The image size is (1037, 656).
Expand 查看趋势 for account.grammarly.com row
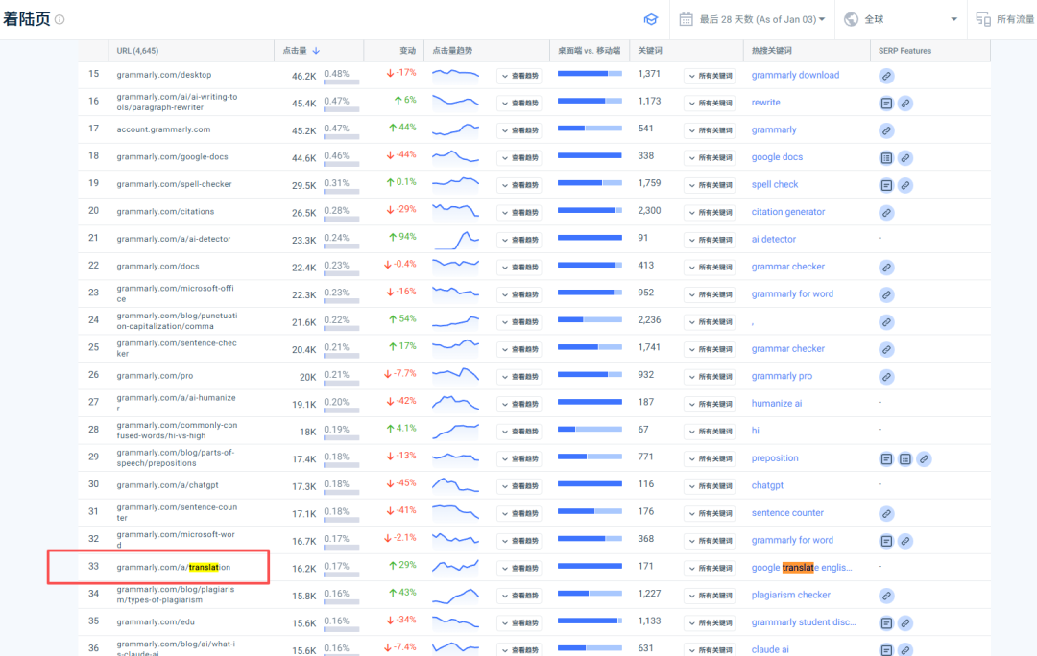519,130
